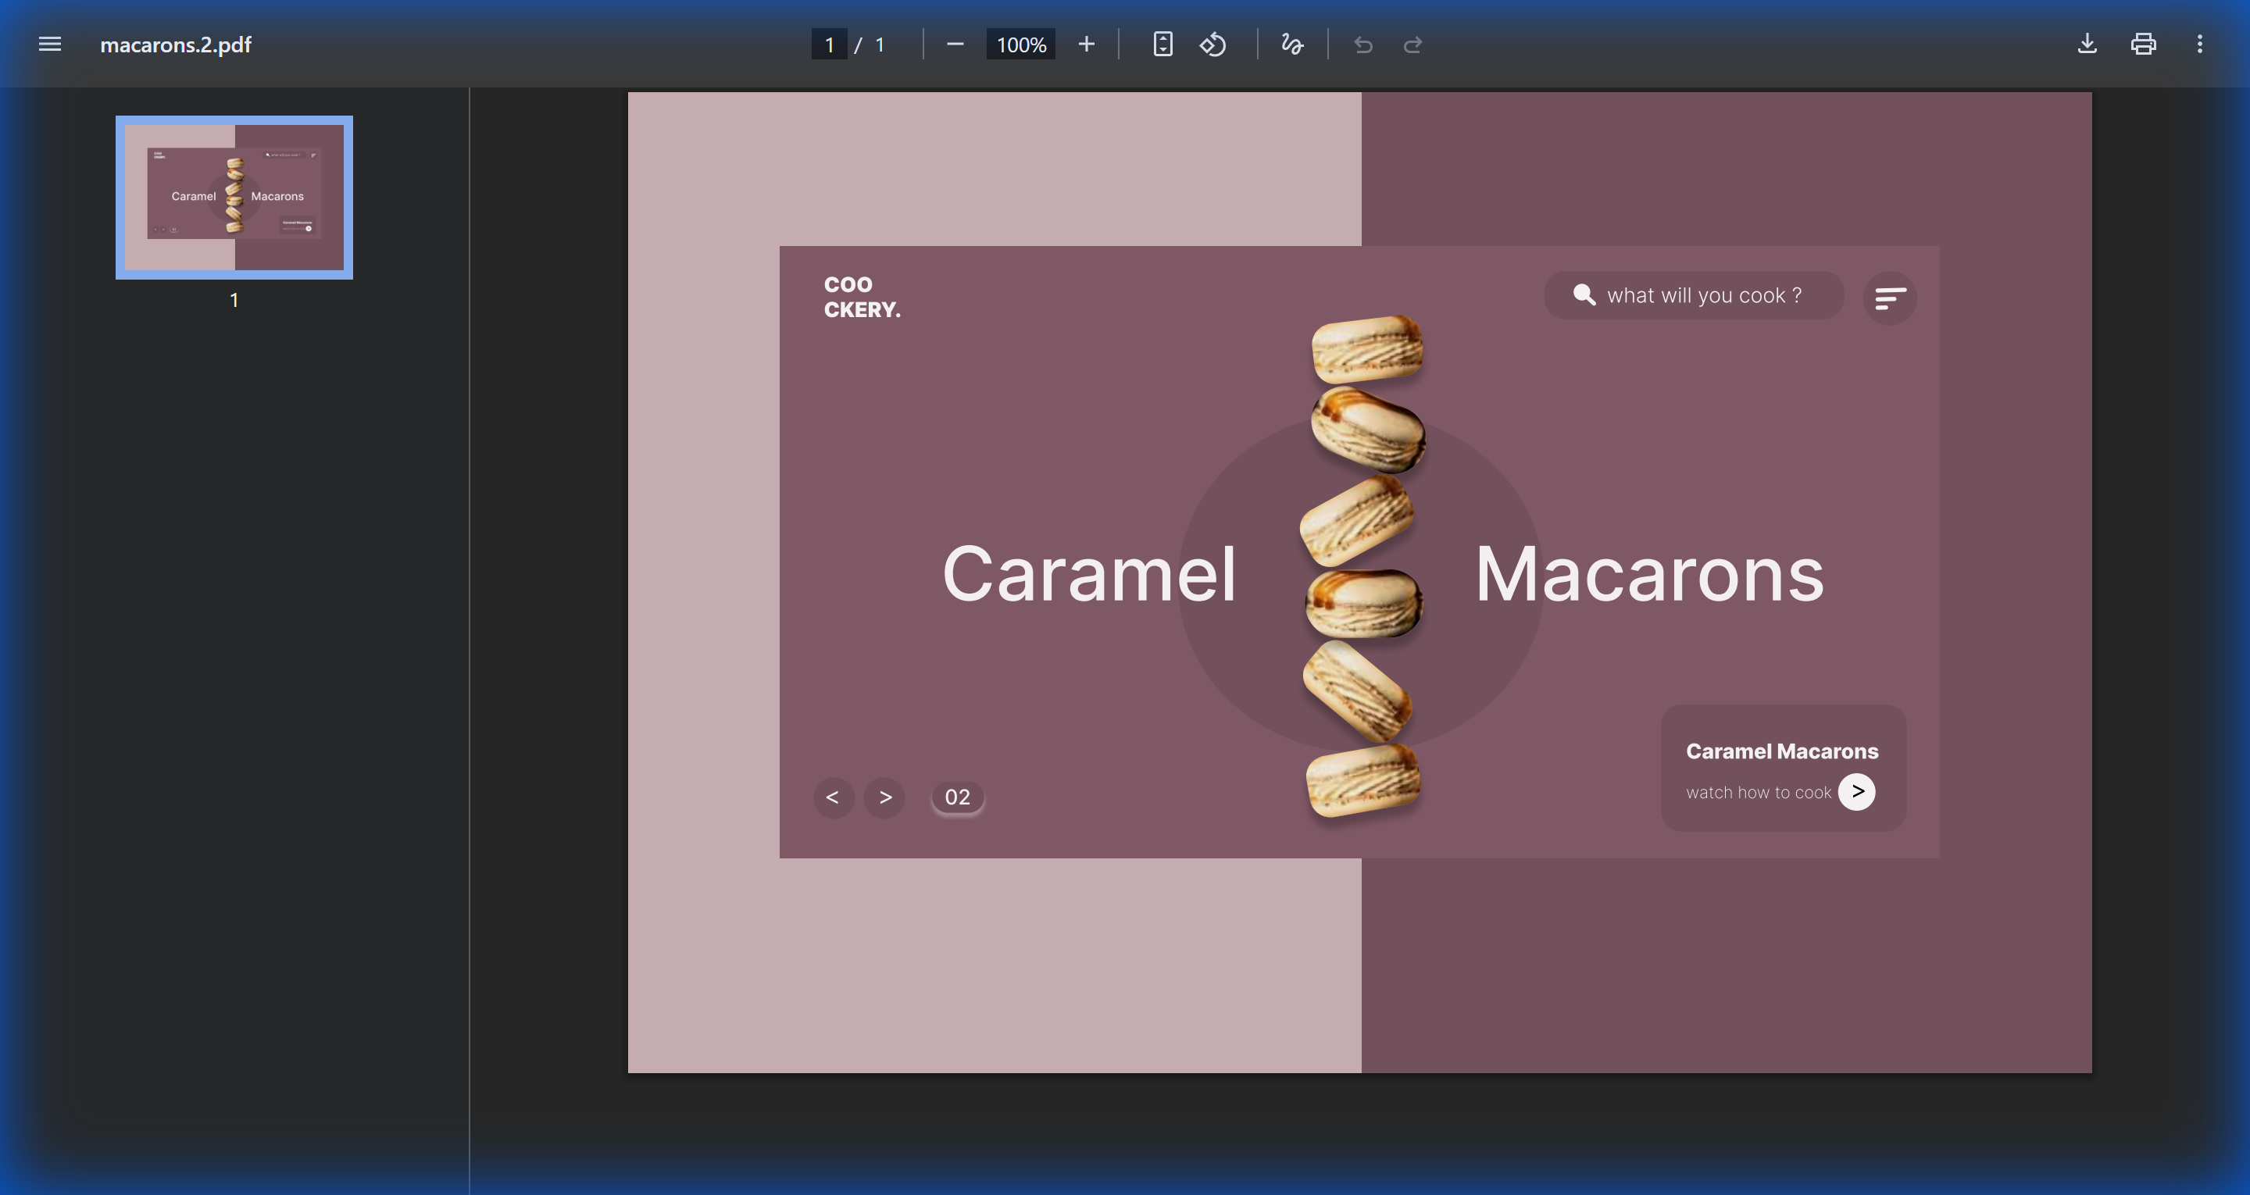Screen dimensions: 2250x1195
Task: Click the what will you cook search bar
Action: pos(1693,295)
